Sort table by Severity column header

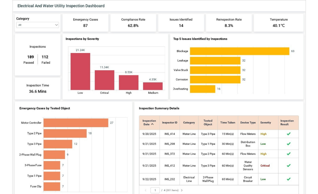pos(265,122)
